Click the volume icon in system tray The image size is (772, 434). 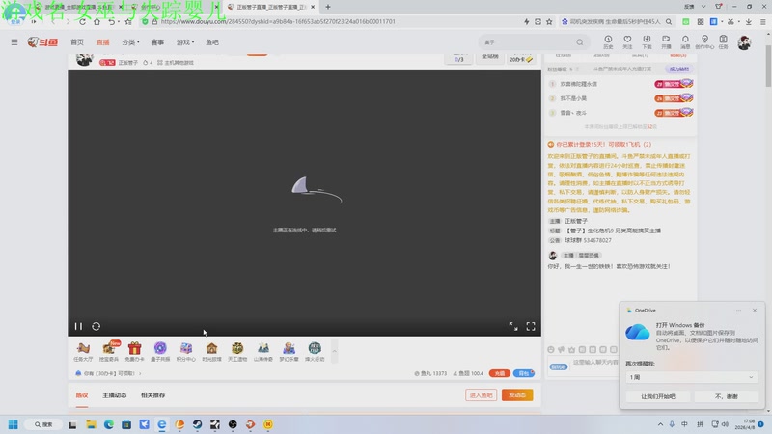coord(725,424)
